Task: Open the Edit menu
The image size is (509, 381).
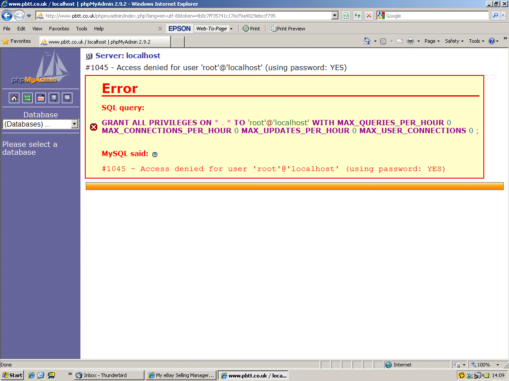Action: [21, 29]
